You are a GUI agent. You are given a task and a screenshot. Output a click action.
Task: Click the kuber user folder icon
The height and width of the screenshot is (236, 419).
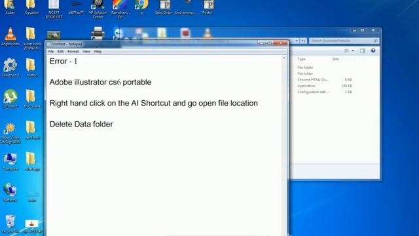tap(10, 7)
